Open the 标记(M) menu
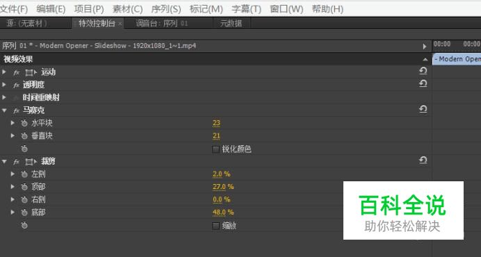Screen dimensions: 481x257 (x=206, y=9)
